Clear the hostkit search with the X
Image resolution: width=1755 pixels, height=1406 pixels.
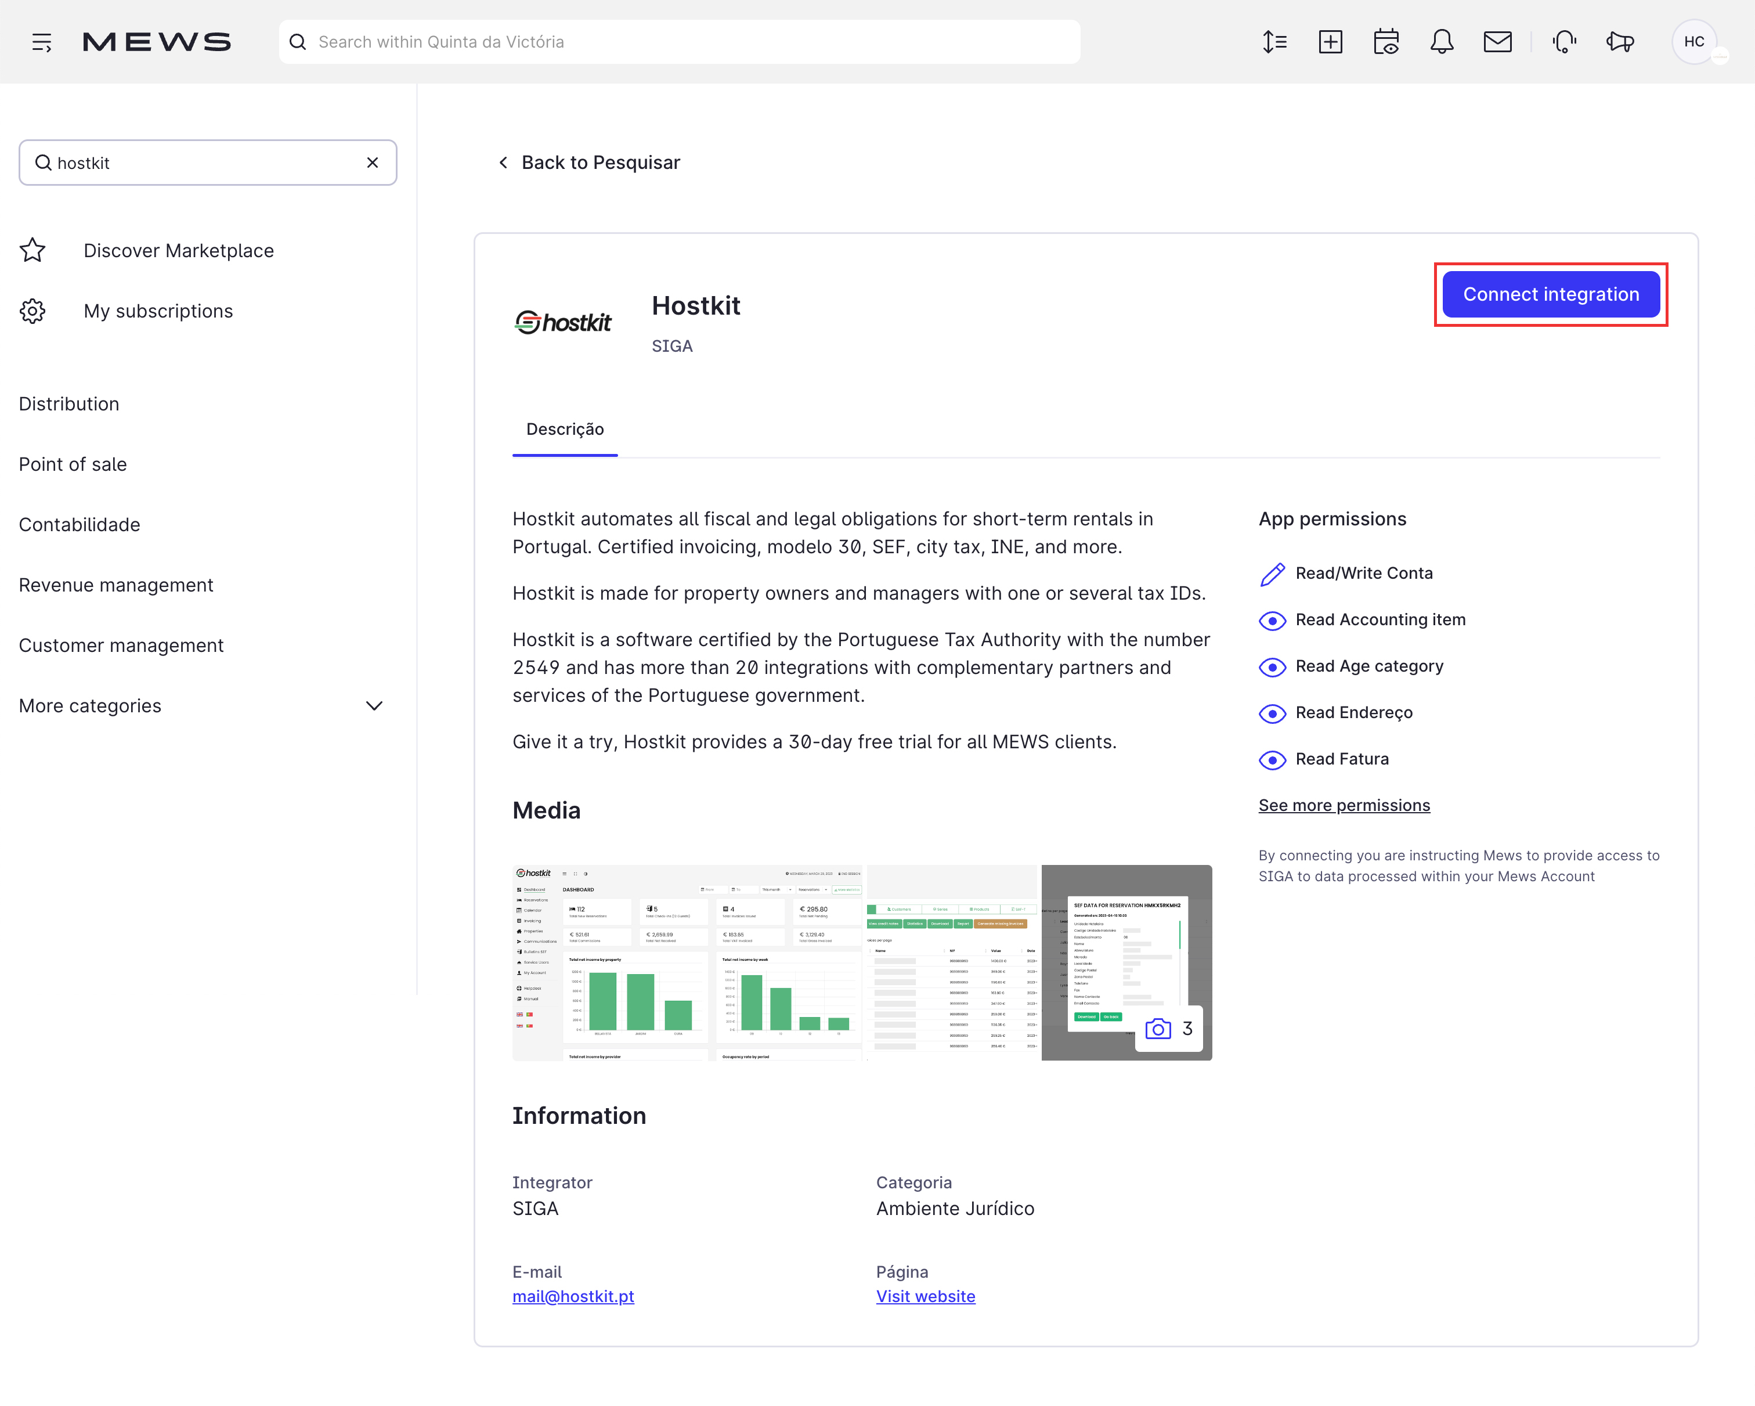pyautogui.click(x=372, y=163)
